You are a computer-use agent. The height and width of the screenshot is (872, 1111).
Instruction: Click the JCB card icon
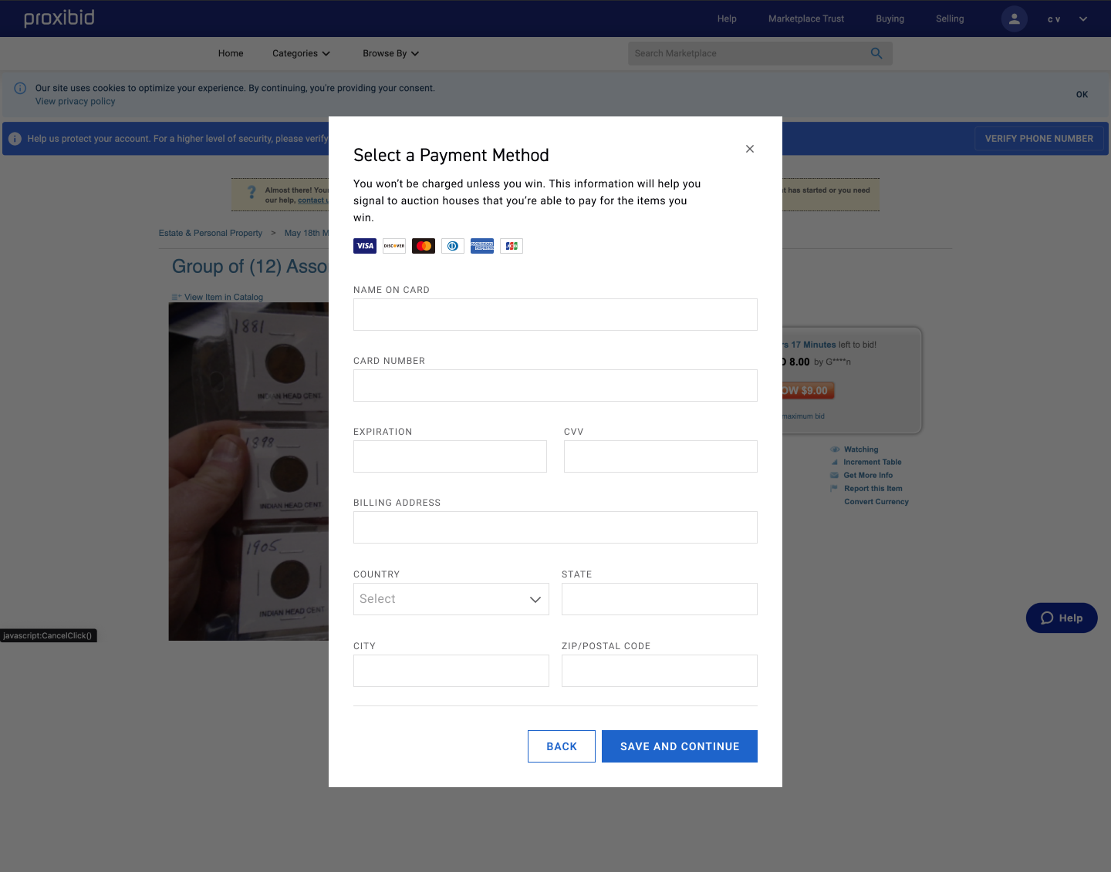(x=512, y=246)
